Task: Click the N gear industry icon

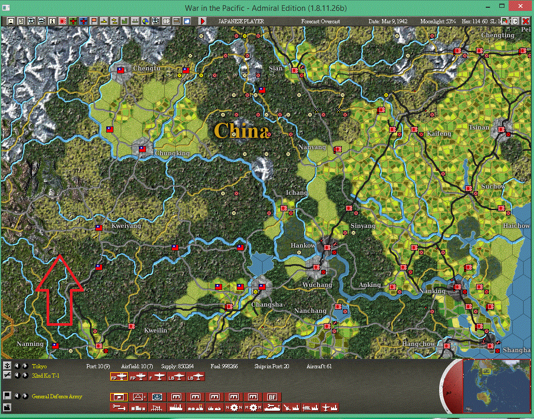Action: coord(234,408)
